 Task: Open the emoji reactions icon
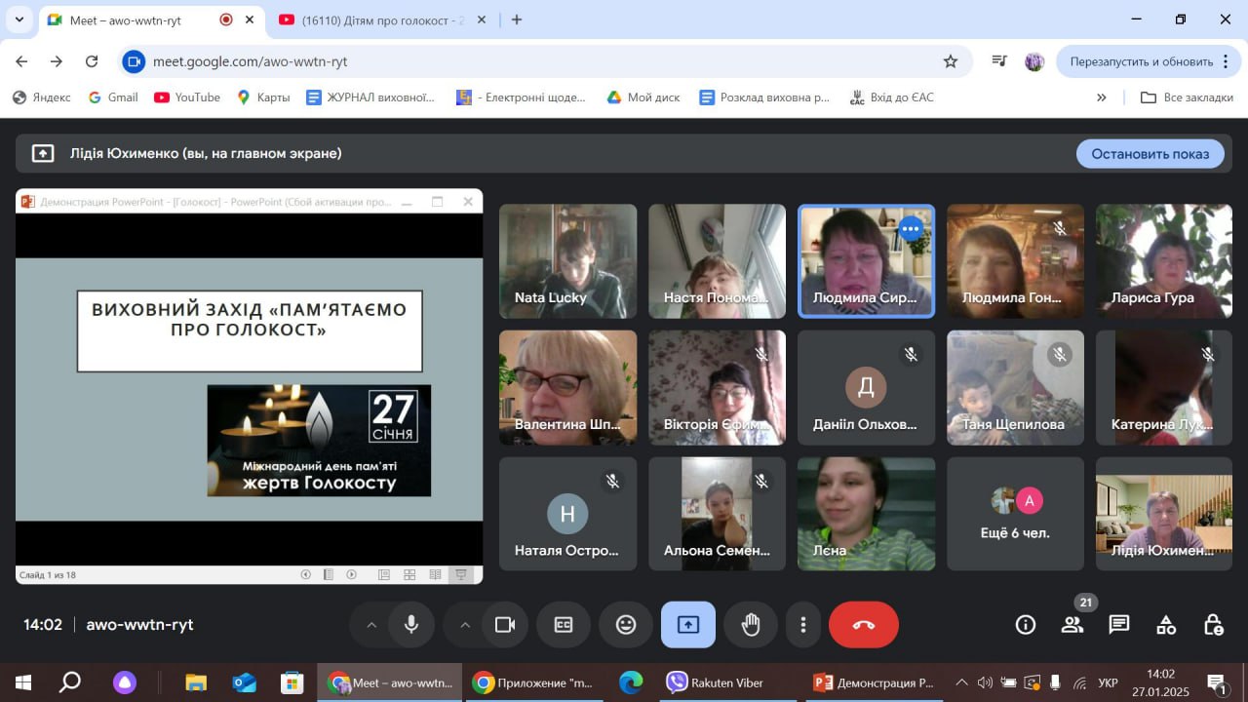(x=626, y=625)
